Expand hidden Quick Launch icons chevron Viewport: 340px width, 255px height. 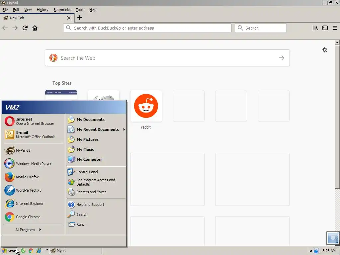click(46, 250)
